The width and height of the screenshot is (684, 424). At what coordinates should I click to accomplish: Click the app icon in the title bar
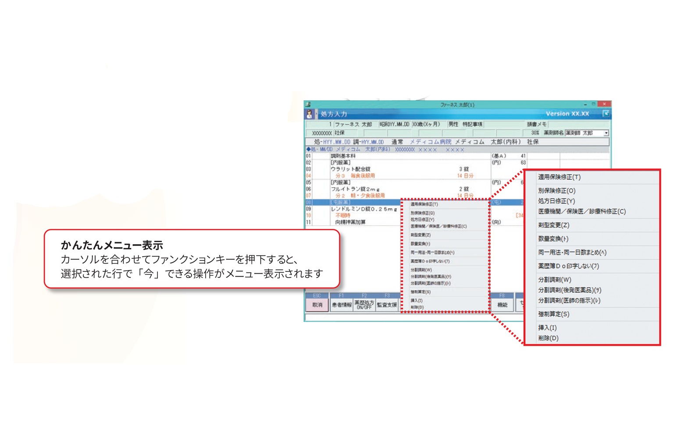coord(308,104)
